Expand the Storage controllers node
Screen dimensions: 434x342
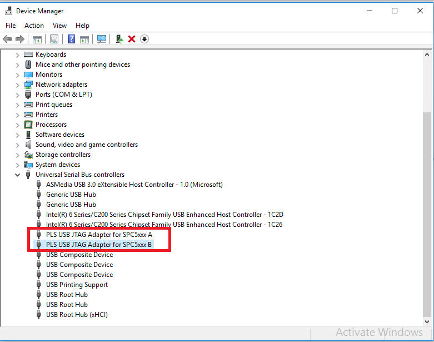17,155
